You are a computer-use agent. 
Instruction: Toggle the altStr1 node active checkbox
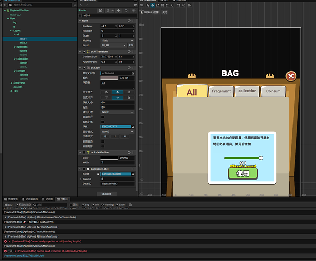(80, 16)
